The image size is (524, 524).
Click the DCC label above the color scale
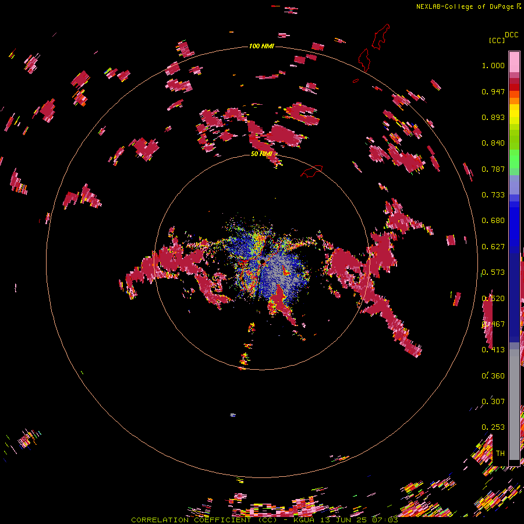[x=512, y=35]
